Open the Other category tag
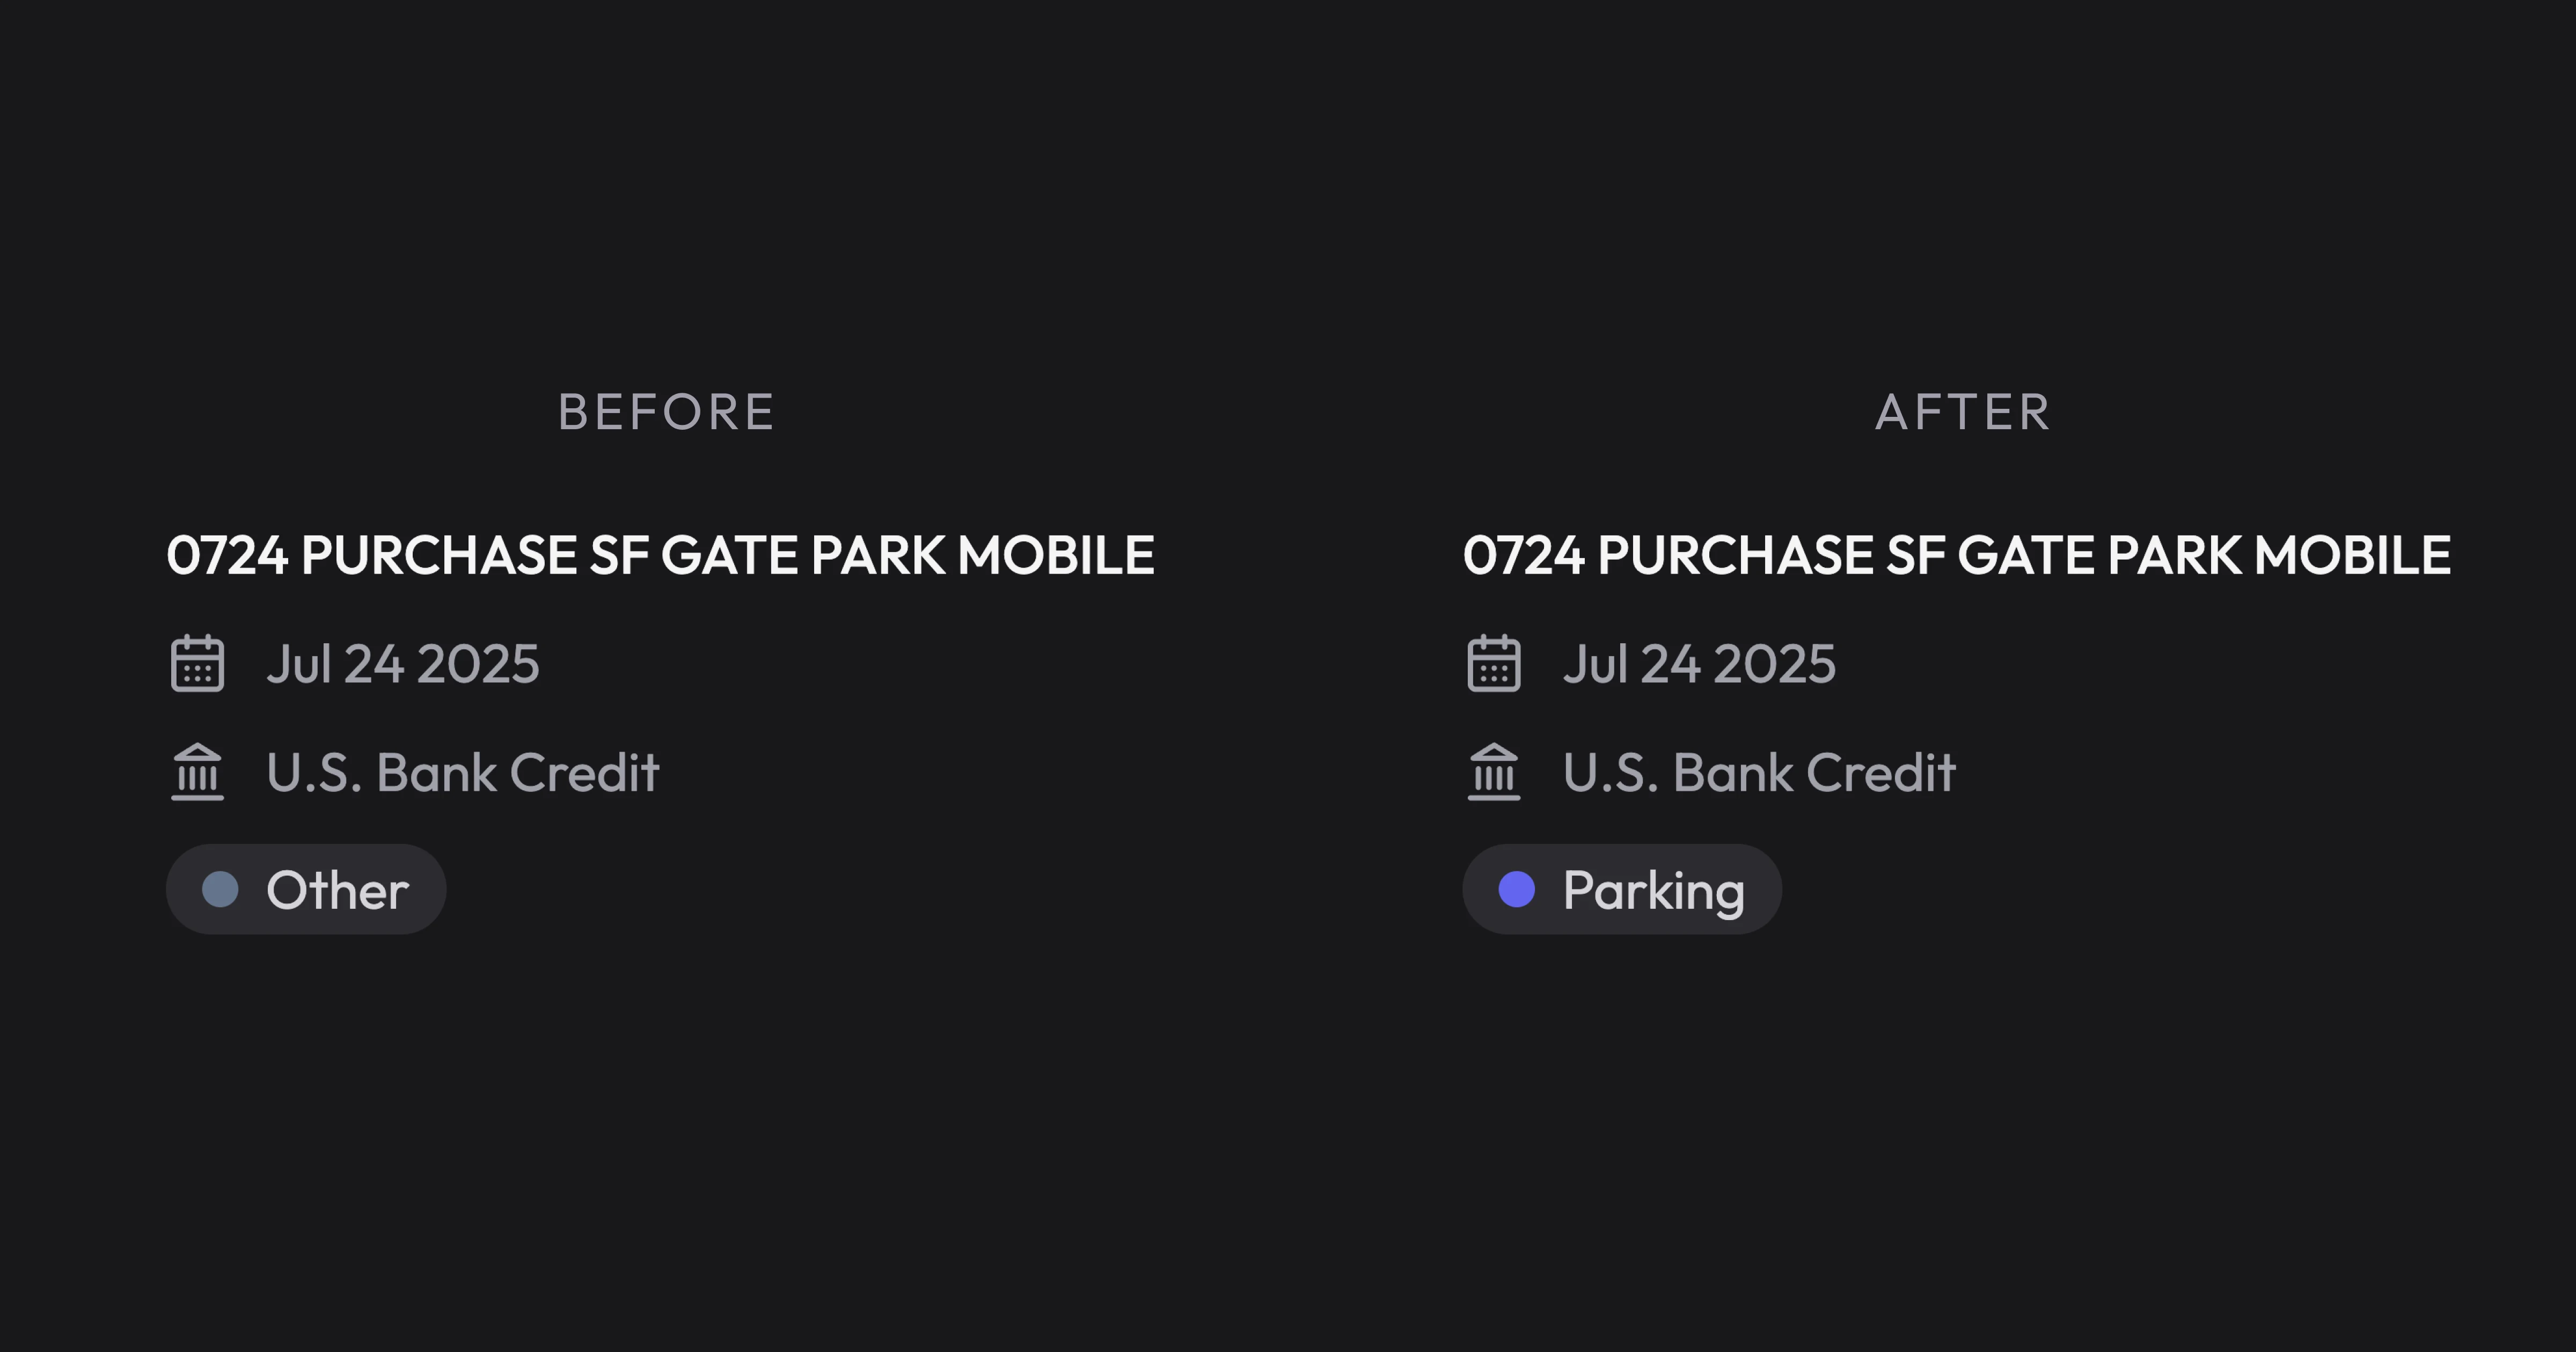The height and width of the screenshot is (1352, 2576). click(x=306, y=889)
